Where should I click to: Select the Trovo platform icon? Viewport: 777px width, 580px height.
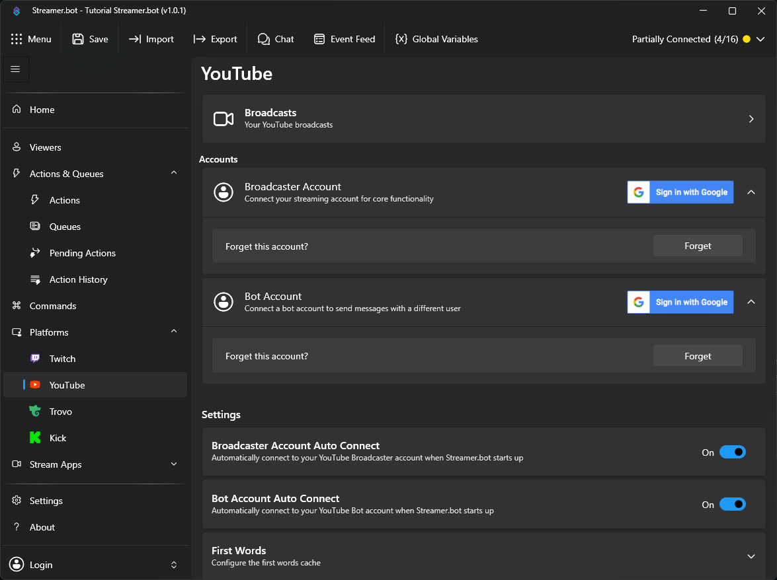pos(35,412)
